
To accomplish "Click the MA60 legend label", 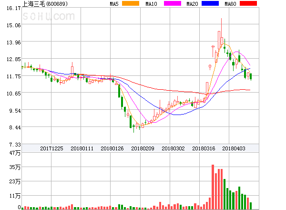I will (x=230, y=4).
